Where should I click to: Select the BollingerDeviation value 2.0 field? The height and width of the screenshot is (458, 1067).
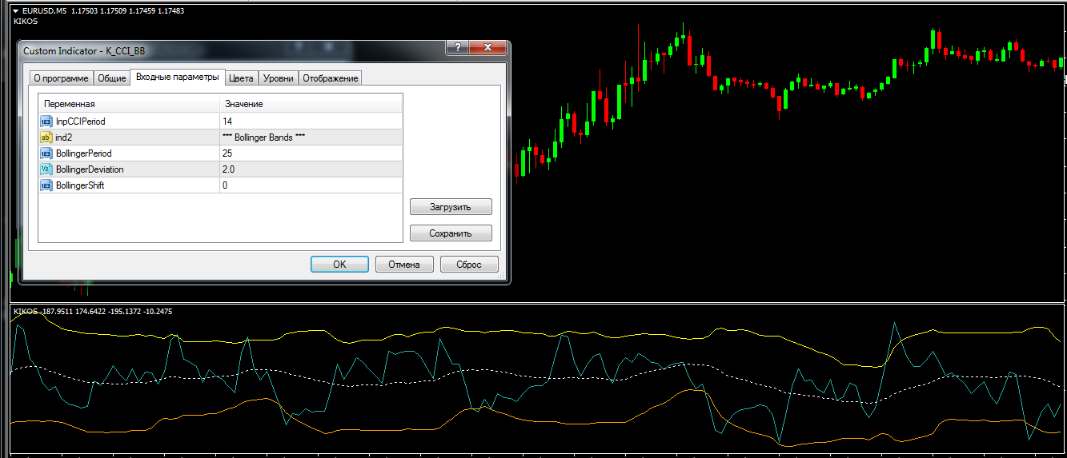click(x=311, y=169)
